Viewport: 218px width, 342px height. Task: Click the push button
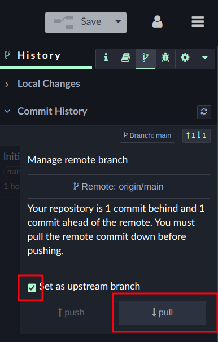click(x=71, y=313)
